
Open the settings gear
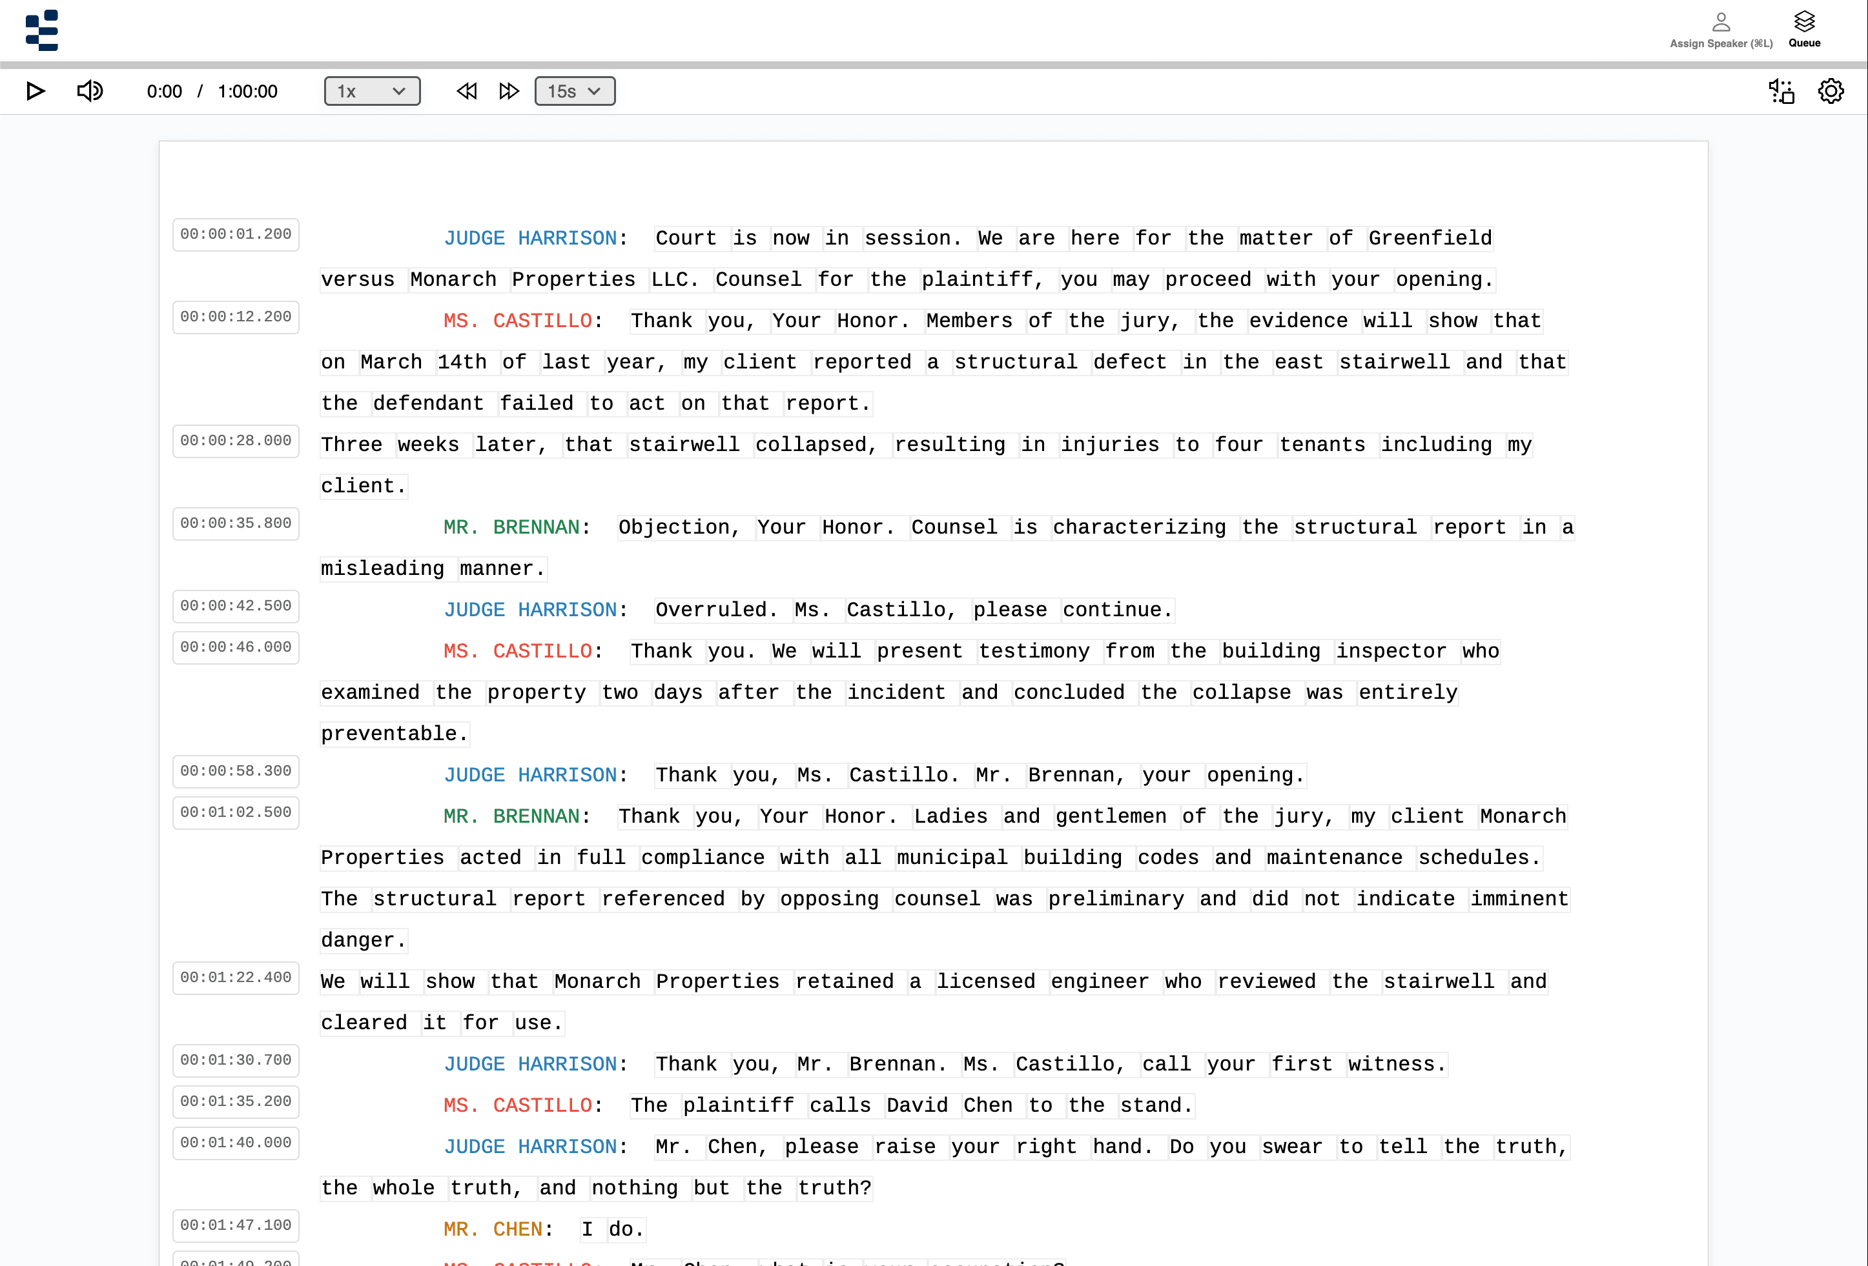click(x=1831, y=92)
